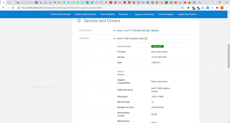Open the Drivers and Software menu
230x123 pixels.
[x=61, y=14]
